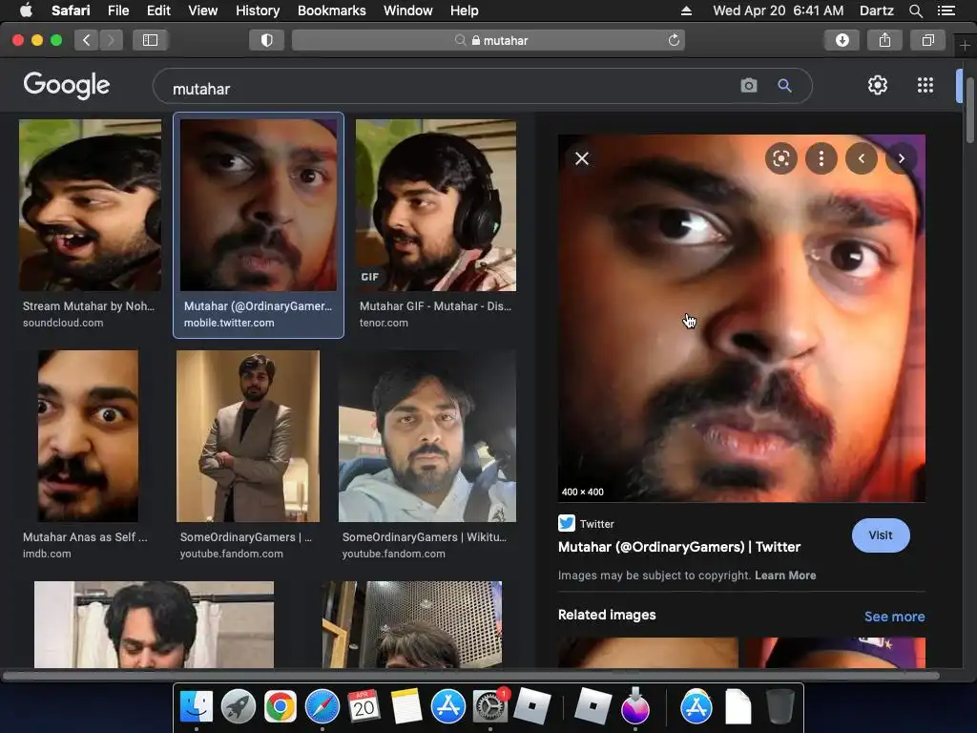Image resolution: width=977 pixels, height=733 pixels.
Task: Click the Share icon in Safari toolbar
Action: (884, 40)
